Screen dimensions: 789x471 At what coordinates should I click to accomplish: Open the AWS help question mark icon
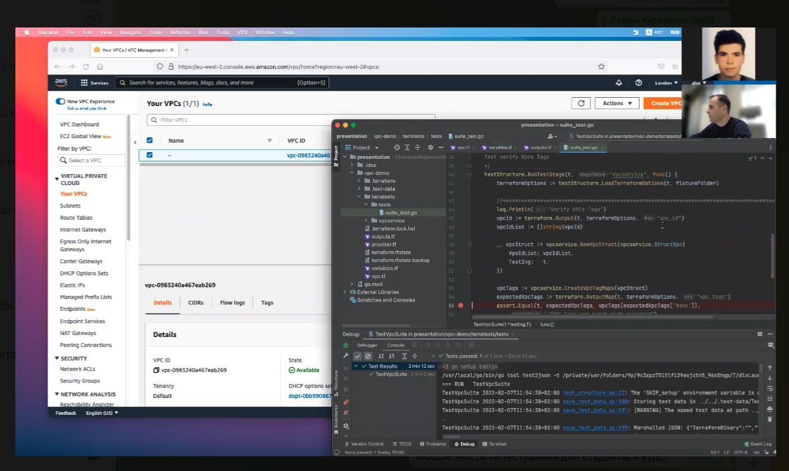tap(638, 82)
